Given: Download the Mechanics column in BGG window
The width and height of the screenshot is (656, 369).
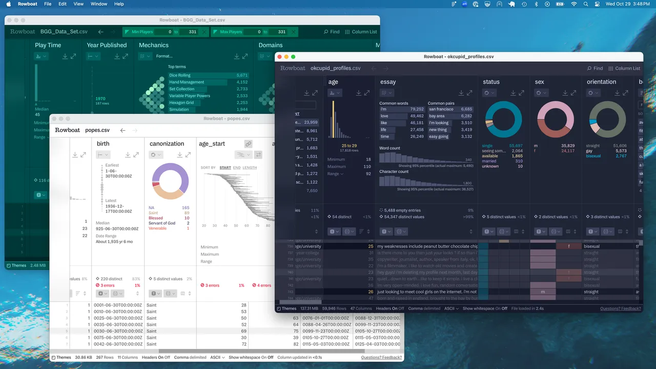Looking at the screenshot, I should click(237, 56).
